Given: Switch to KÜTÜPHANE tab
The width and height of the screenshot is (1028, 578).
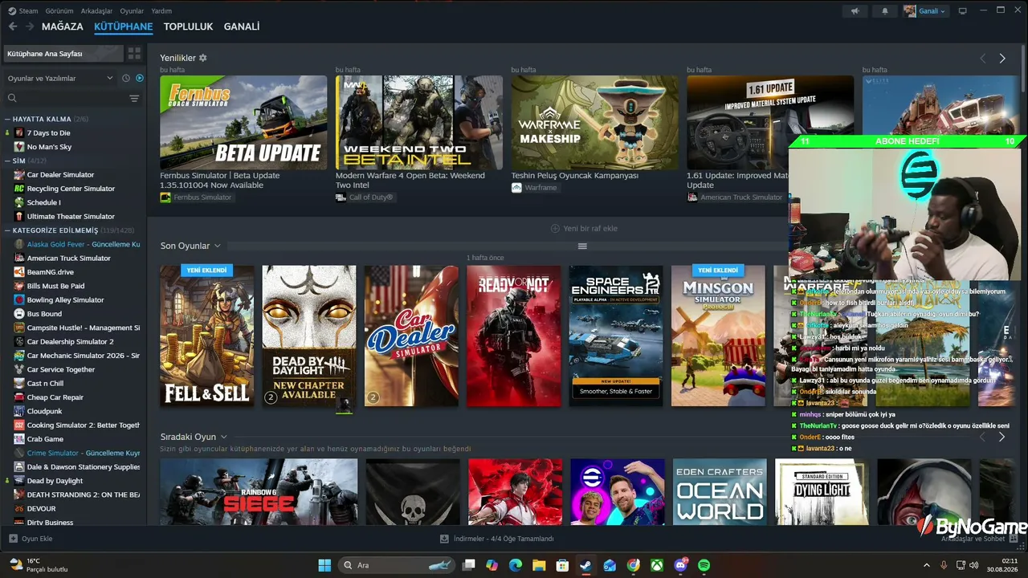Looking at the screenshot, I should coord(123,26).
